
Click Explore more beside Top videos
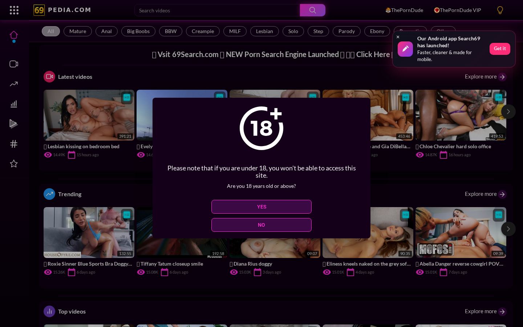(x=486, y=311)
